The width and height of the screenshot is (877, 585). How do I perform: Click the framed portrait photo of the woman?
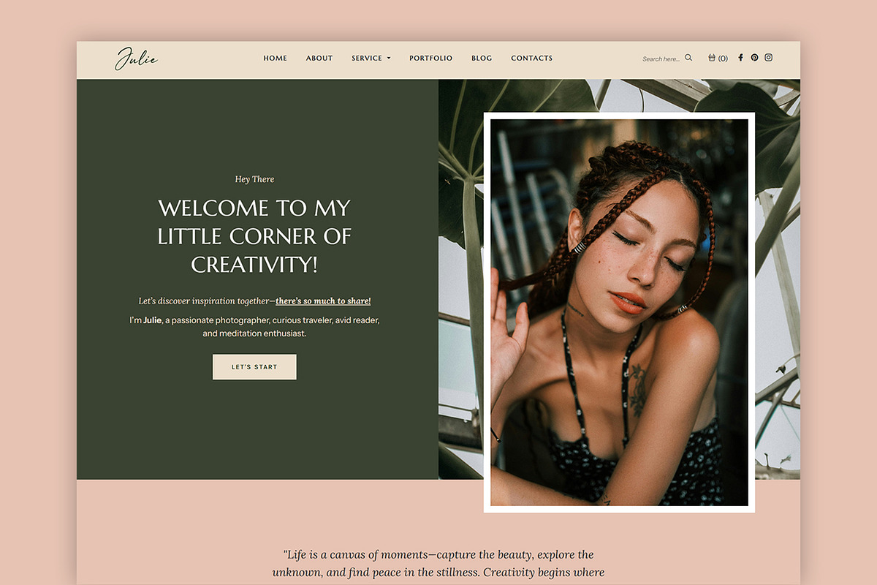[x=619, y=312]
